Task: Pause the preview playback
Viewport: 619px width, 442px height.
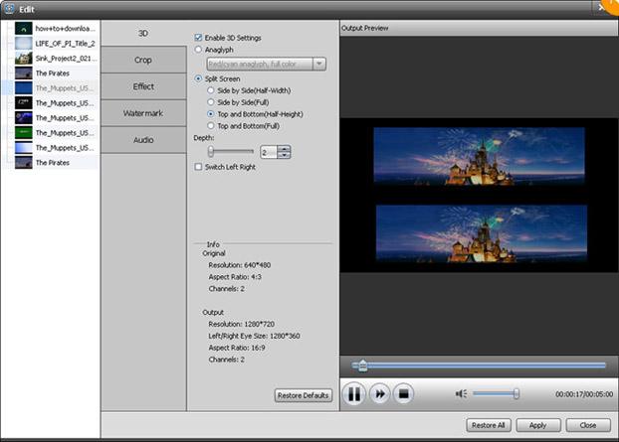Action: 353,393
